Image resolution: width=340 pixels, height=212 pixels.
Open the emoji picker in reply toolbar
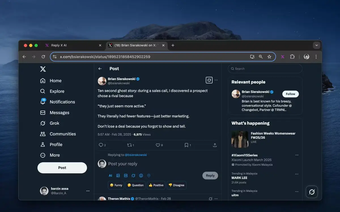(x=141, y=176)
